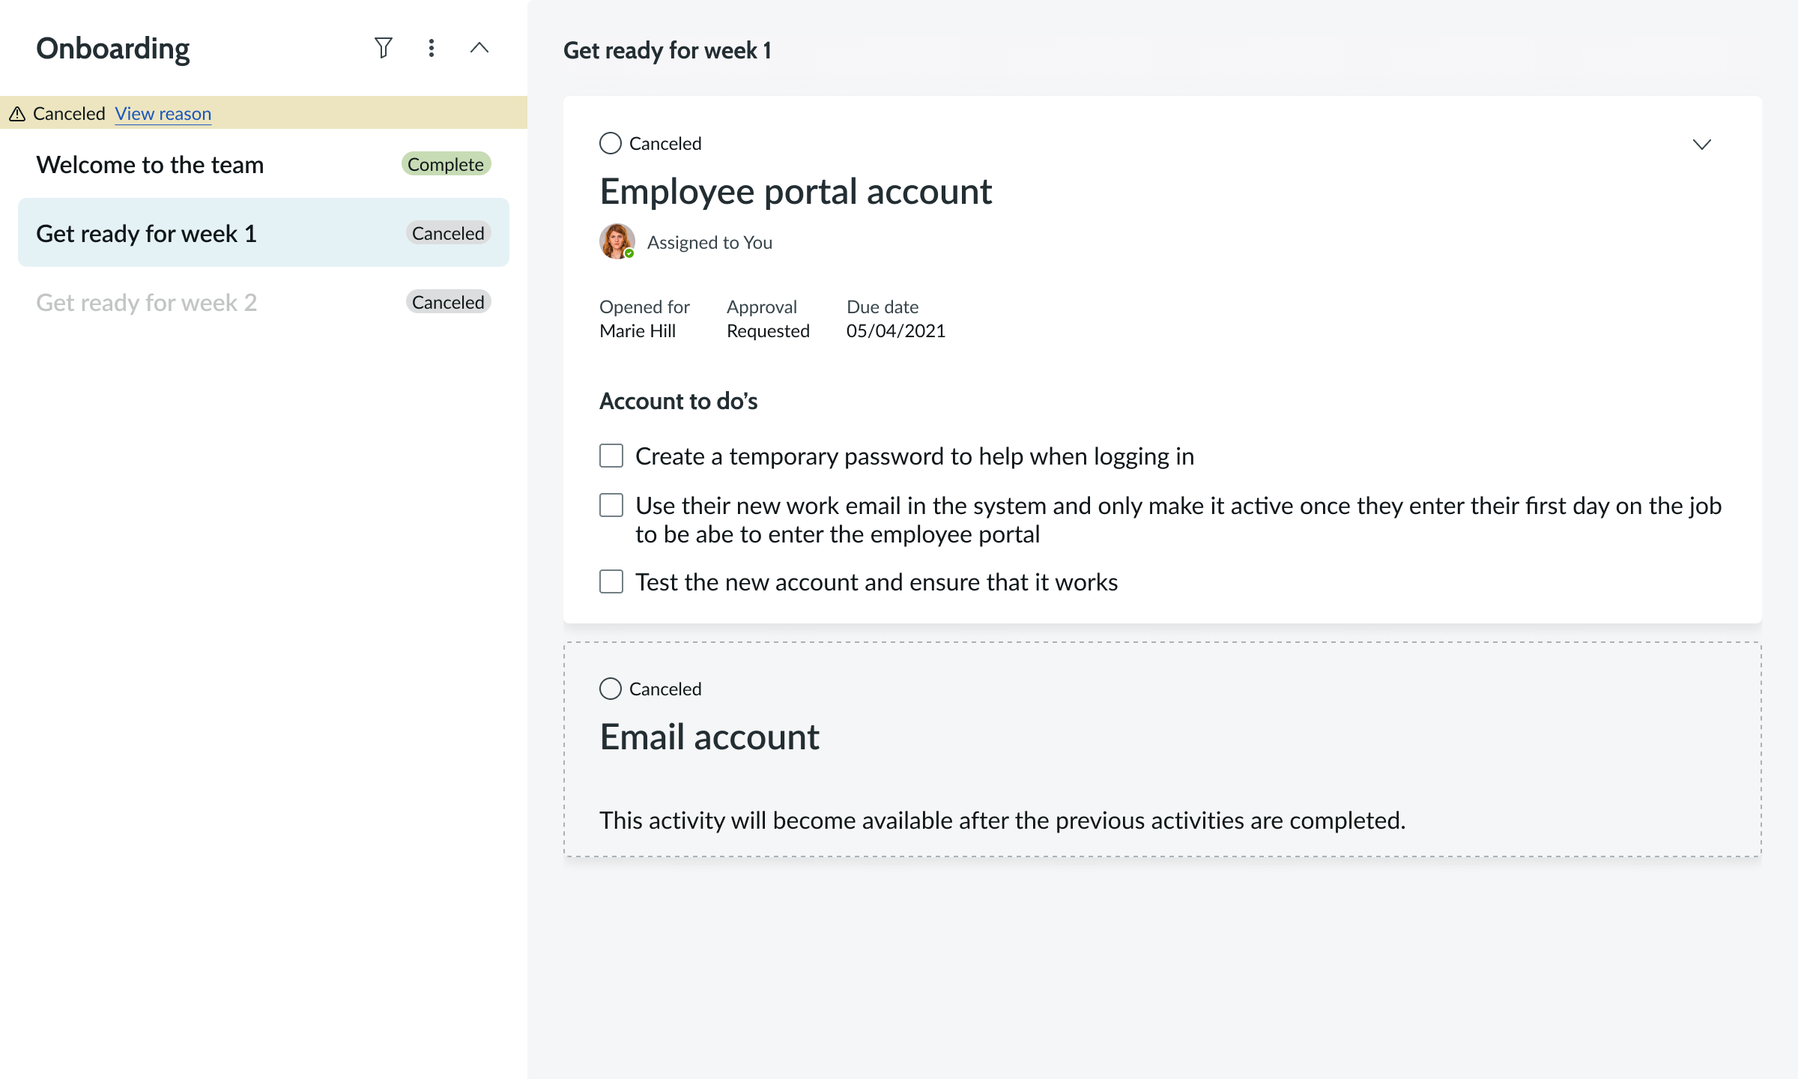Click the Canceled status circle on Employee portal
Screen dimensions: 1798x1079
click(611, 143)
